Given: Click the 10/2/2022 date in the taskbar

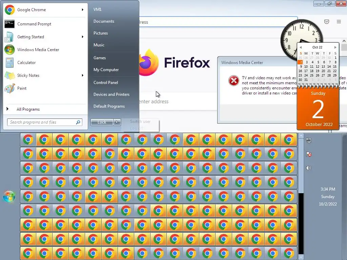Looking at the screenshot, I should tap(328, 204).
